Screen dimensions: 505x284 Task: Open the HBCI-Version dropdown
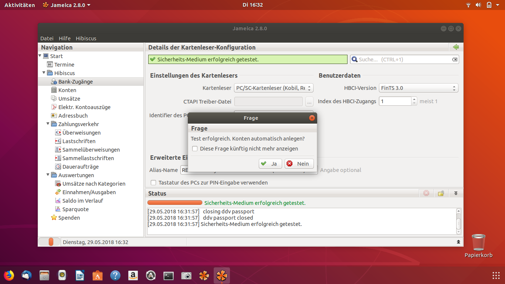418,88
